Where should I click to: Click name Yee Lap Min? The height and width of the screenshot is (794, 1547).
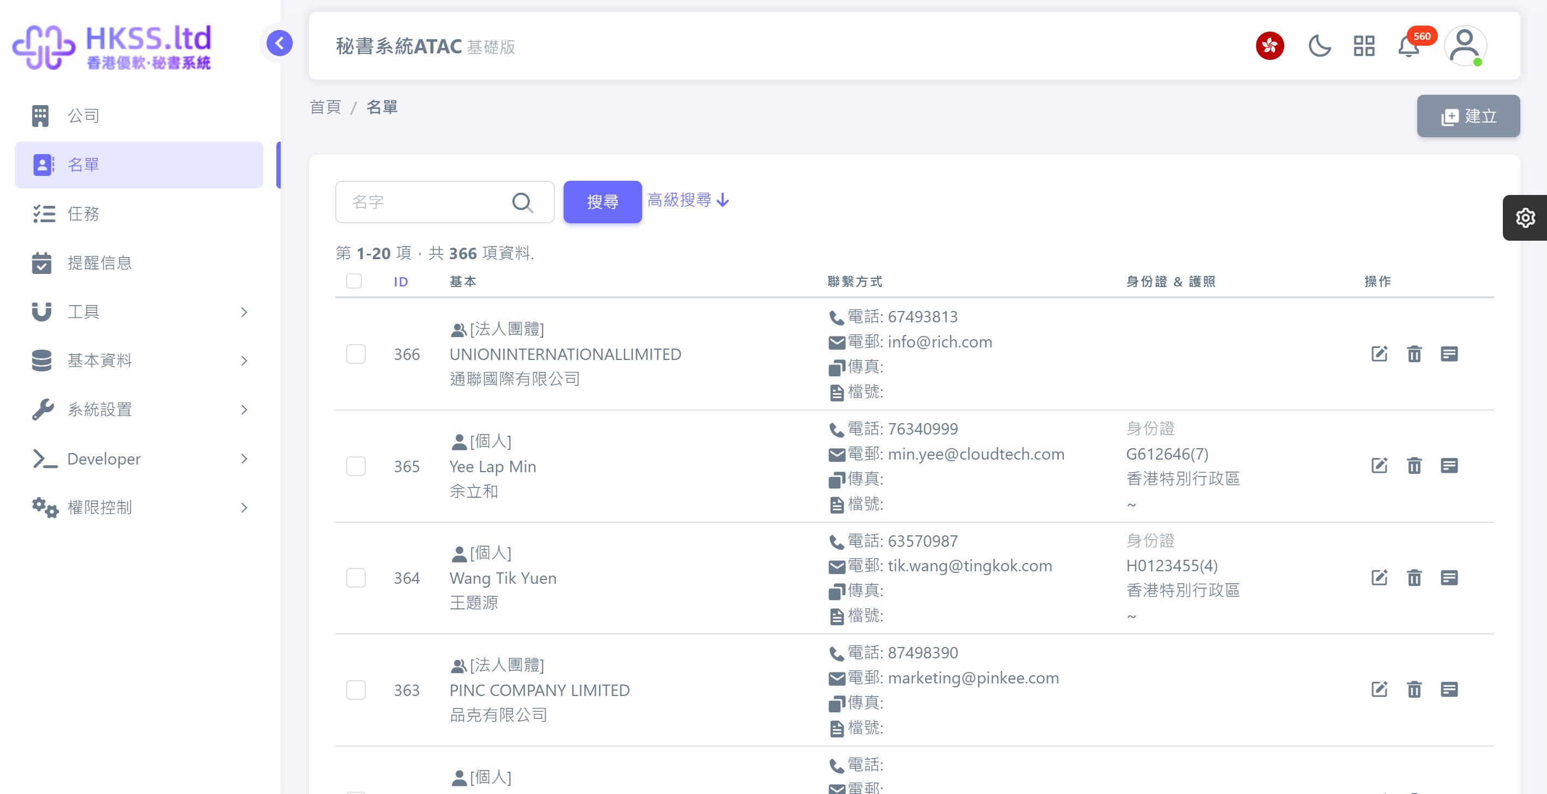click(492, 467)
